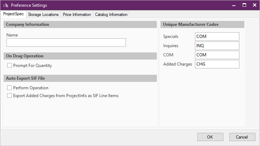Click the Name label
The image size is (260, 146).
(12, 35)
